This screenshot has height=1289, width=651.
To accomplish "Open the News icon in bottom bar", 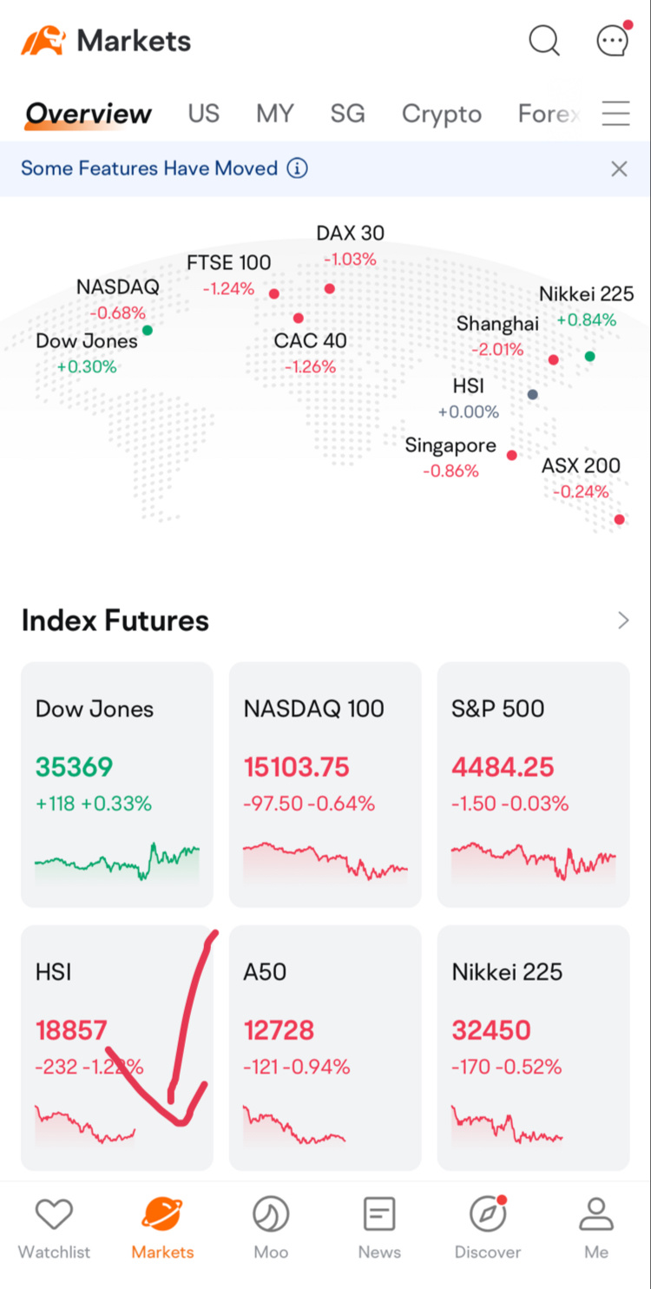I will point(379,1214).
